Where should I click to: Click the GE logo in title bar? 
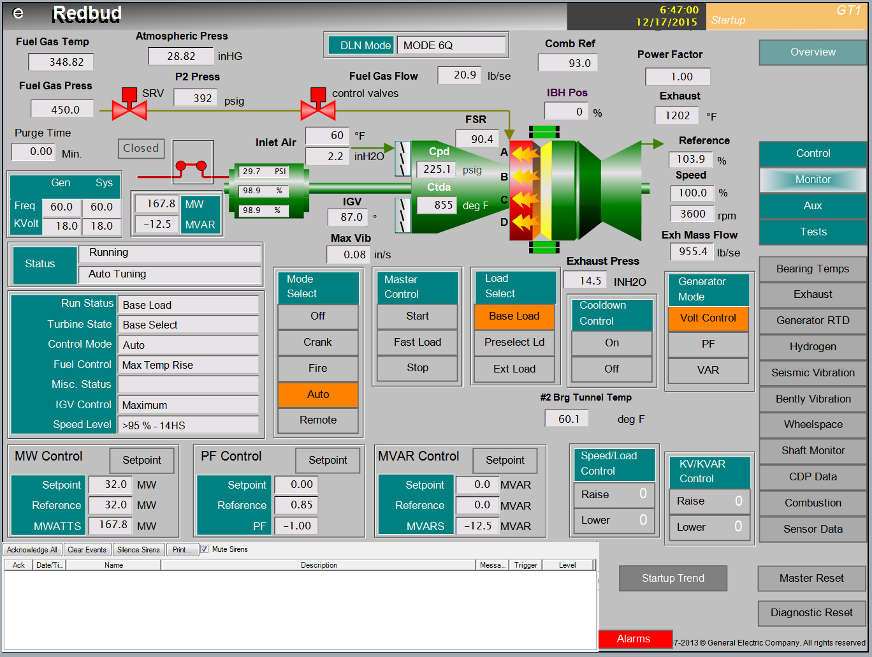(18, 13)
